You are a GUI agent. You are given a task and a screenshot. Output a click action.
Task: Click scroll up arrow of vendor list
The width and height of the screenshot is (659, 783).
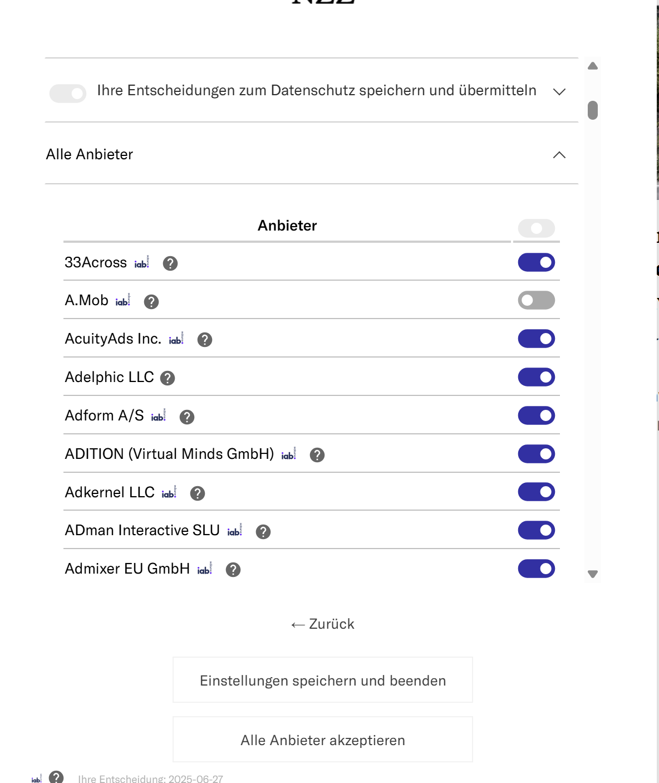593,66
